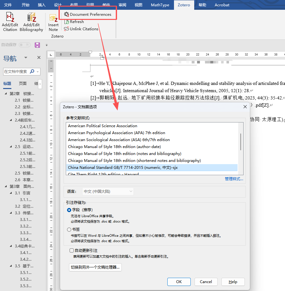Select APA 7th edition style
285x291 pixels.
(152, 133)
